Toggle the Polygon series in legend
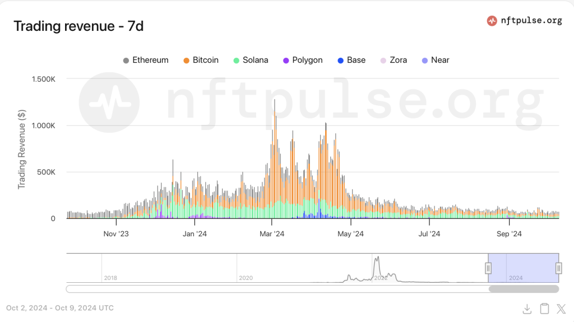Image resolution: width=574 pixels, height=322 pixels. point(303,60)
